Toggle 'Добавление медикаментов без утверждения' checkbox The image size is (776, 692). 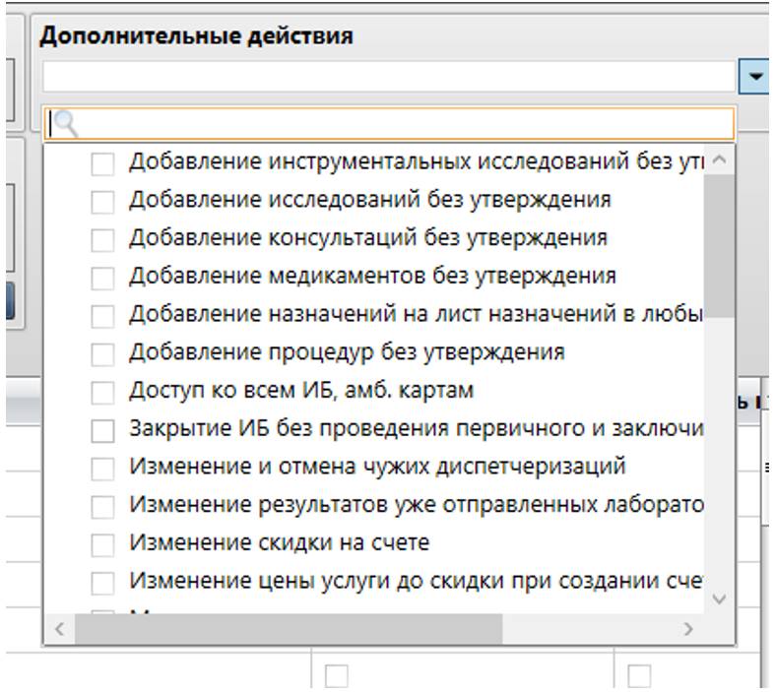[103, 278]
